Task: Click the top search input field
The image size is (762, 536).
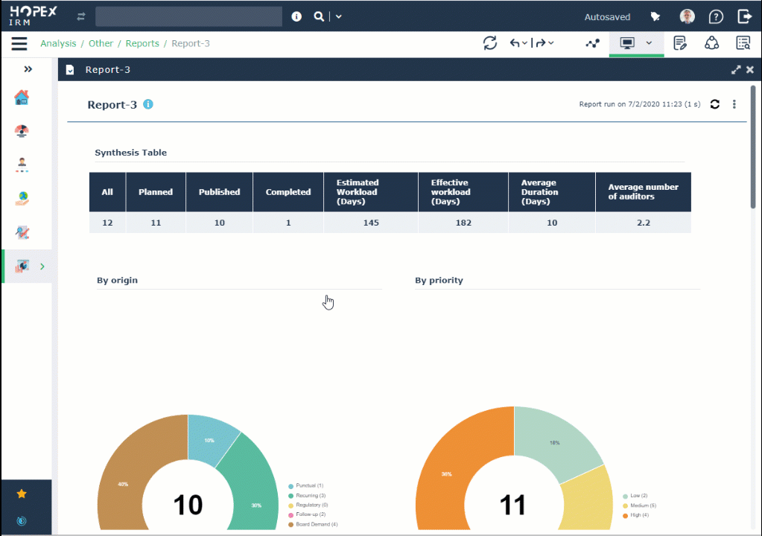Action: click(x=188, y=16)
